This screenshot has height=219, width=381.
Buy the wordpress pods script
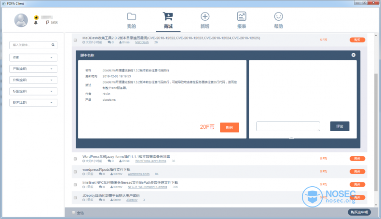357,171
